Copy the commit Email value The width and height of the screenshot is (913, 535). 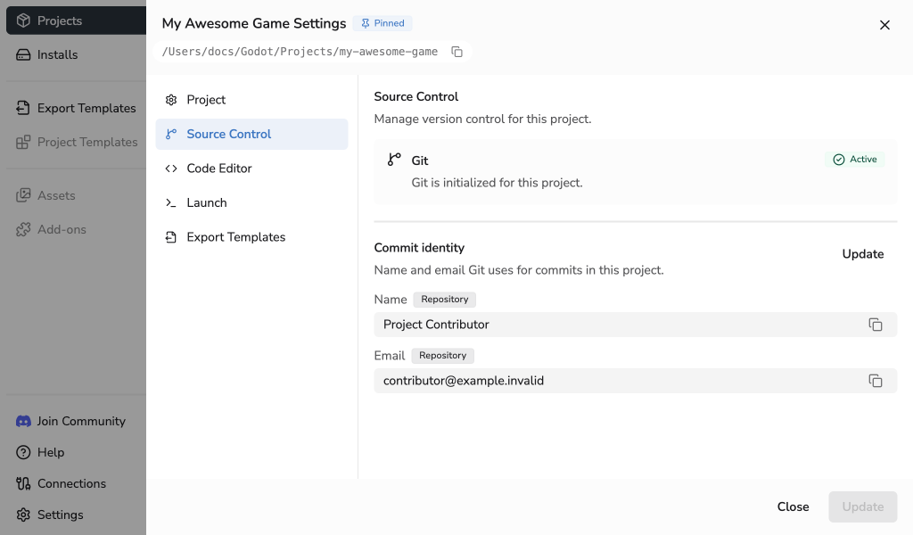pos(876,381)
